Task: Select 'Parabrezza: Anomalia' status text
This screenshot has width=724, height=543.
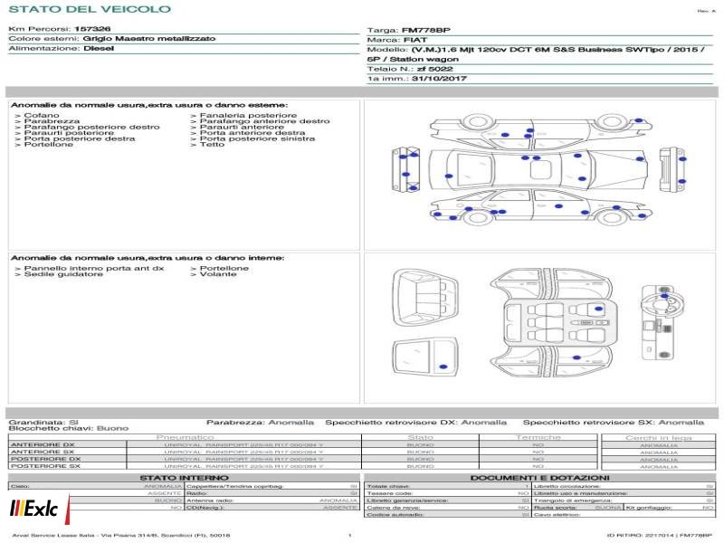Action: tap(260, 423)
